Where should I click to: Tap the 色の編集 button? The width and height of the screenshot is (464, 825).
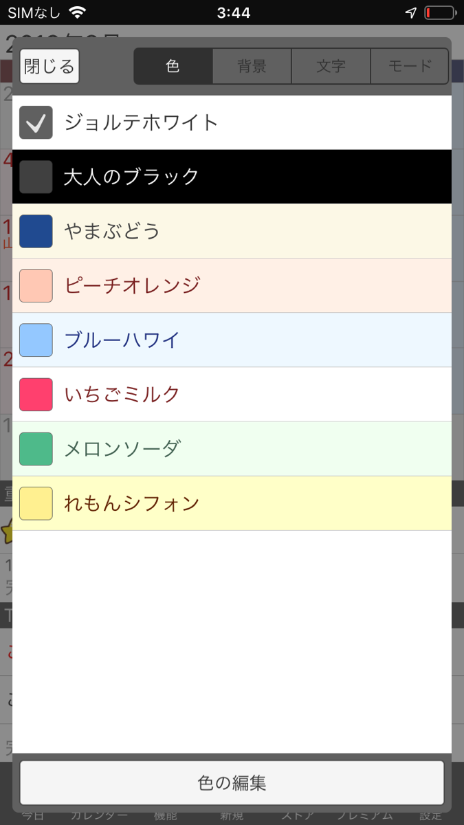(232, 782)
